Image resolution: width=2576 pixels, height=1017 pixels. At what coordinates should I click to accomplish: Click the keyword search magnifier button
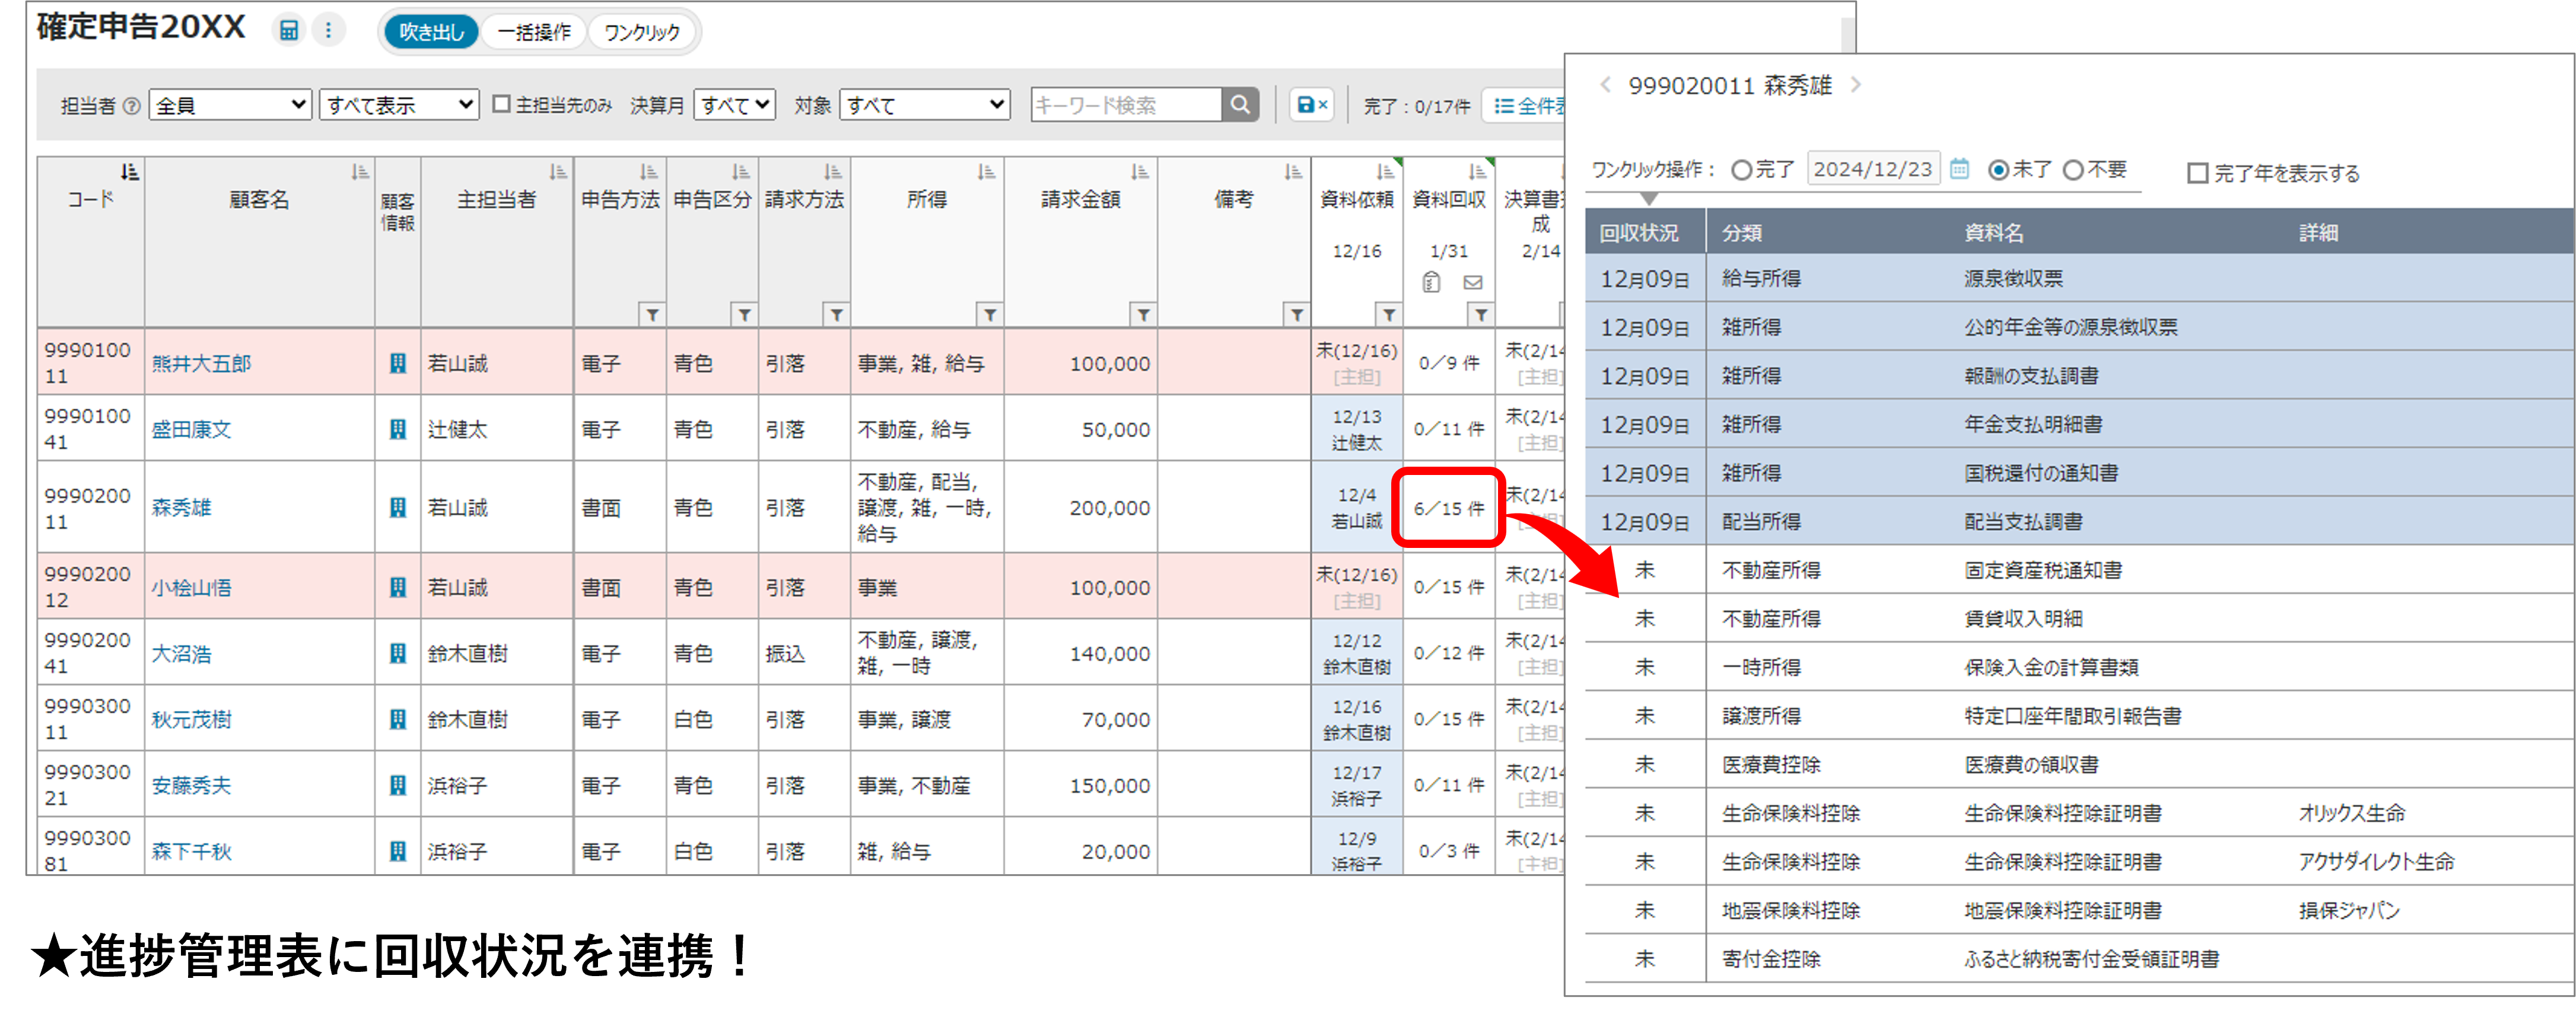point(1240,105)
